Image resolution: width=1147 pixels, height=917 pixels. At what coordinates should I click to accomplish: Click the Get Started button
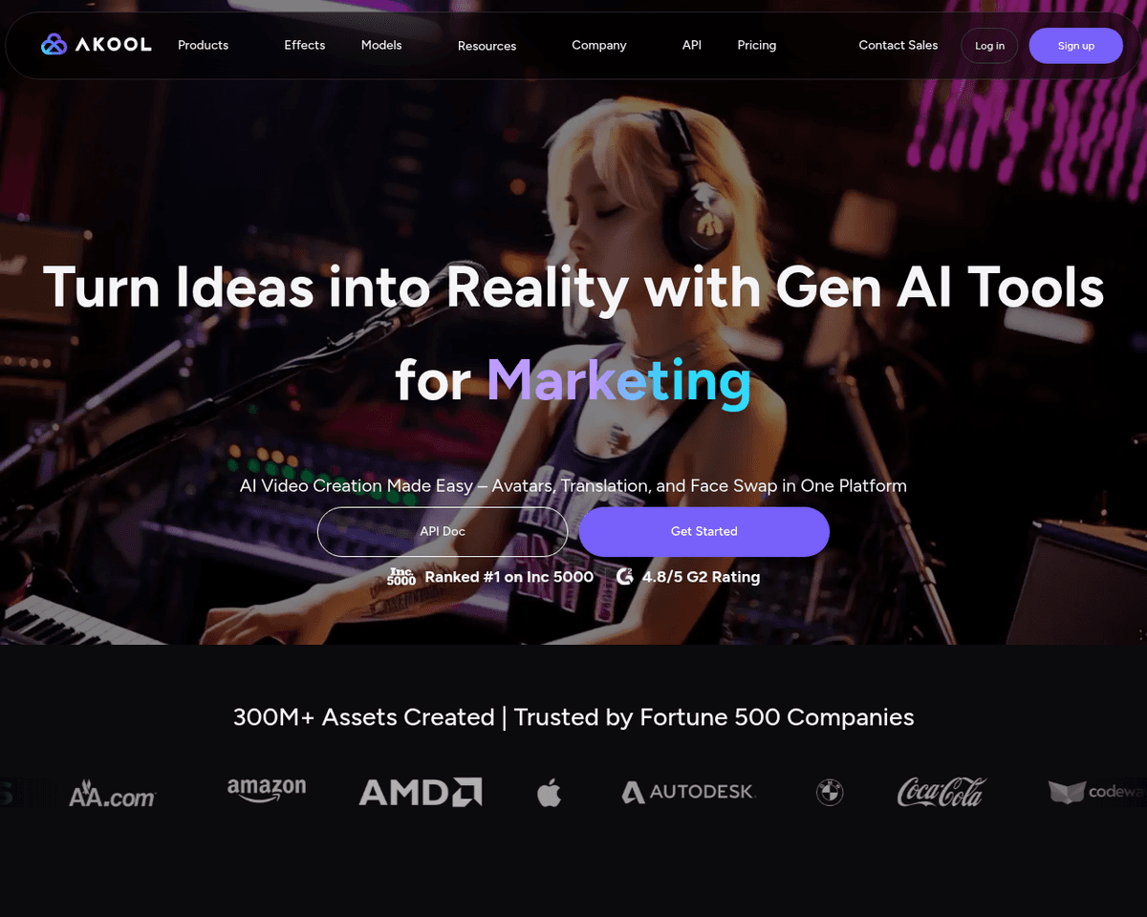(704, 531)
